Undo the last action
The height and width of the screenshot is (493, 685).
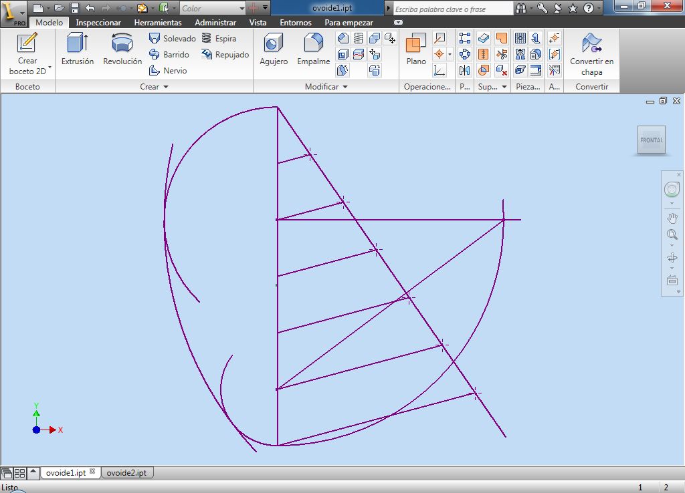(90, 8)
